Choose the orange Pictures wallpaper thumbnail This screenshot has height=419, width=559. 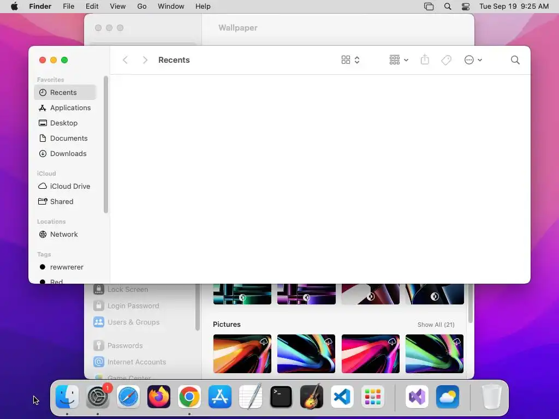tap(242, 354)
